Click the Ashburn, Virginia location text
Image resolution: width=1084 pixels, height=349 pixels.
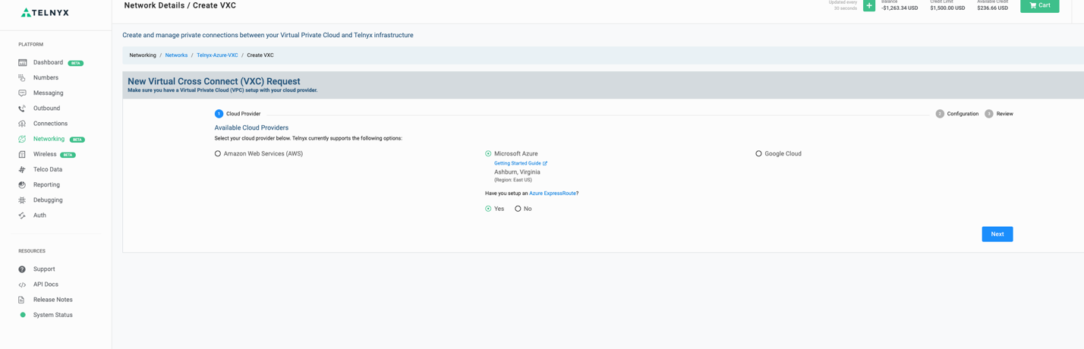pos(517,172)
